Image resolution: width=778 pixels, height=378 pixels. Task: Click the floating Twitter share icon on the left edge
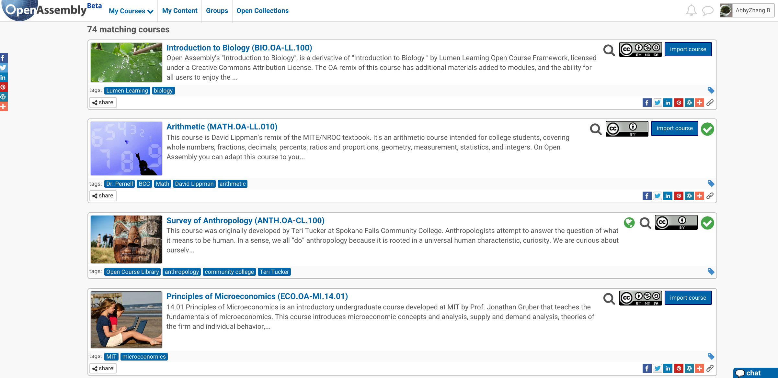click(x=3, y=68)
